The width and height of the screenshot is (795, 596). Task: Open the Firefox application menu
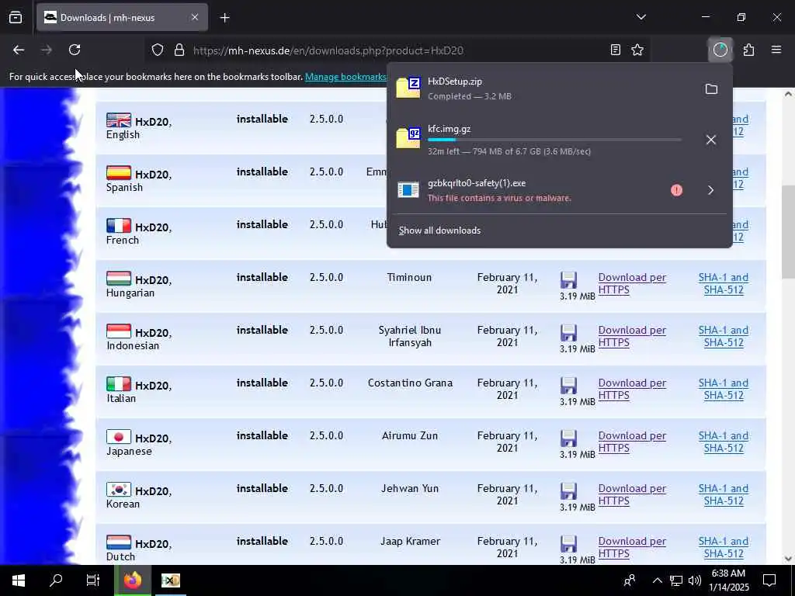pos(776,50)
